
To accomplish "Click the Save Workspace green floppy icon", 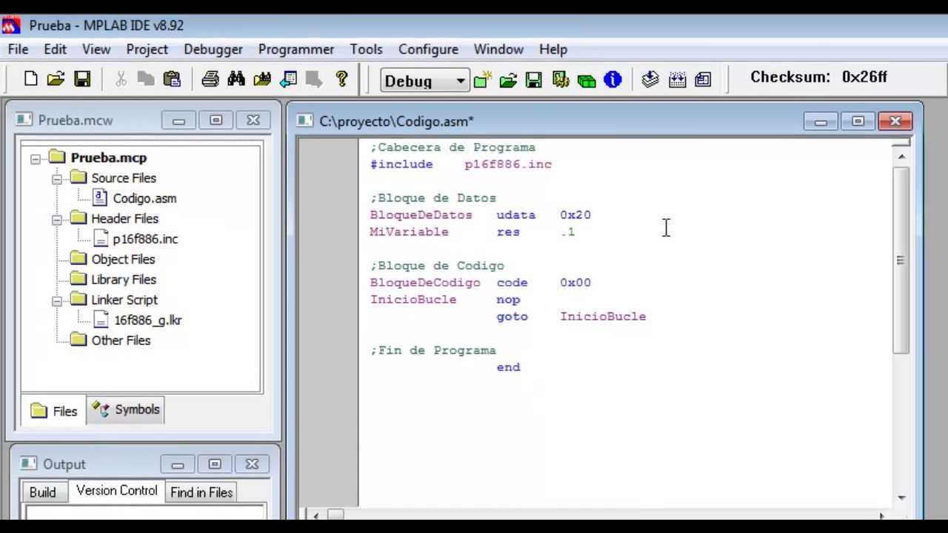I will click(534, 79).
